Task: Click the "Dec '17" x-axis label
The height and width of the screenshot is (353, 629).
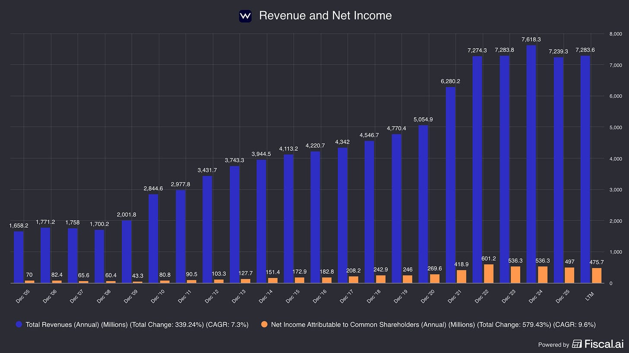Action: [x=346, y=296]
